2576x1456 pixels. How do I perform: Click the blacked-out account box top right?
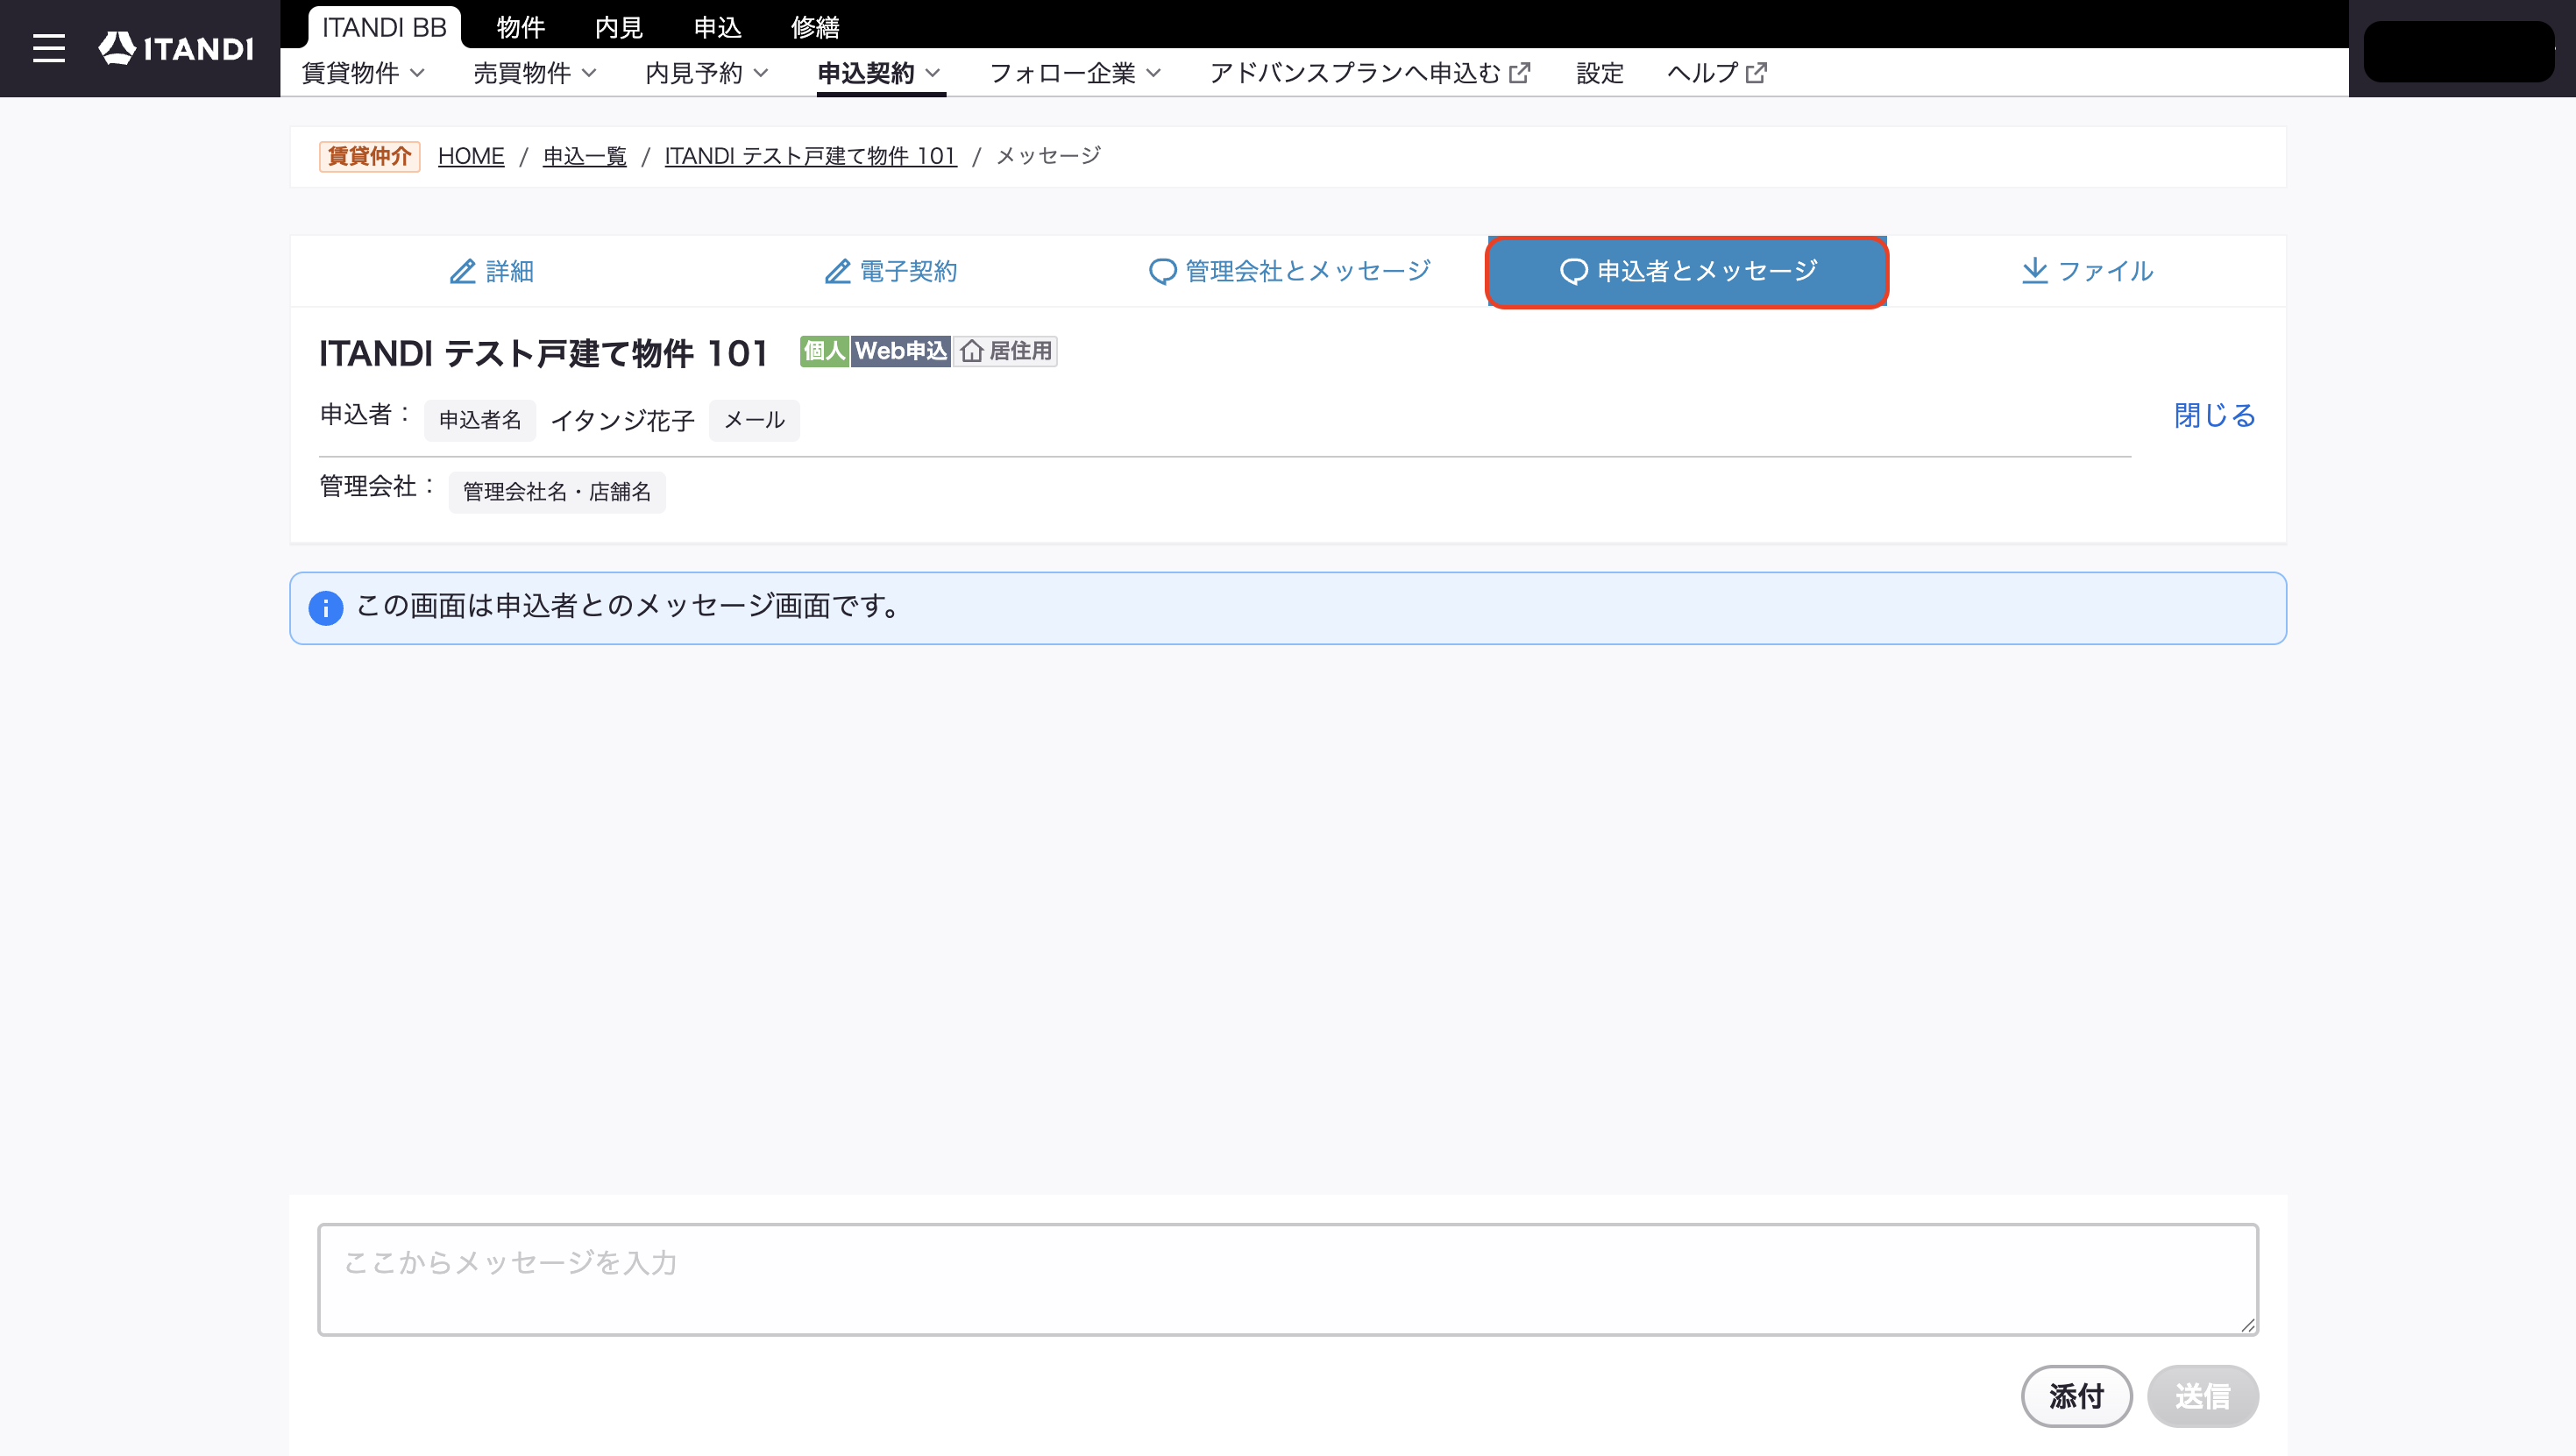click(2460, 51)
